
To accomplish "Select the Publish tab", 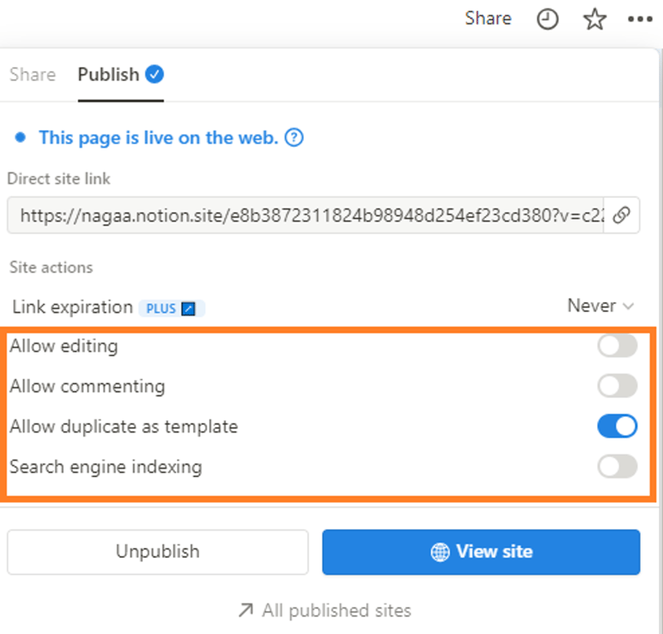I will [108, 74].
